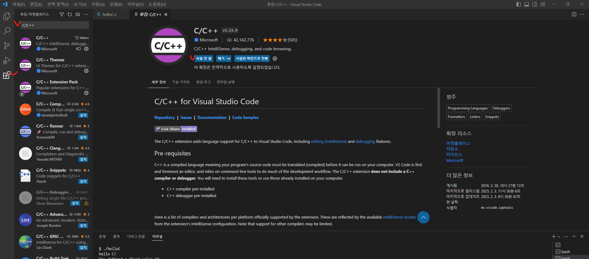Click the extension search box containing C/C++
This screenshot has height=259, width=589.
pyautogui.click(x=55, y=25)
